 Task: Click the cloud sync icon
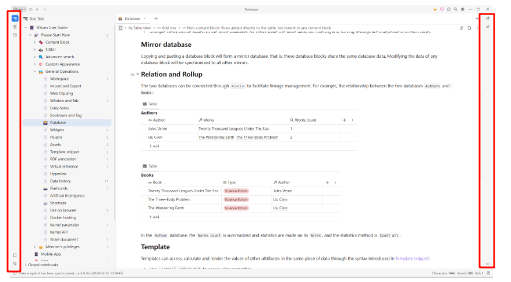(x=31, y=9)
